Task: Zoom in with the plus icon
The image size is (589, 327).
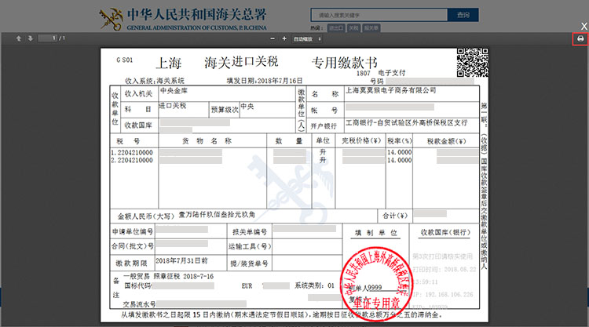Action: (284, 38)
